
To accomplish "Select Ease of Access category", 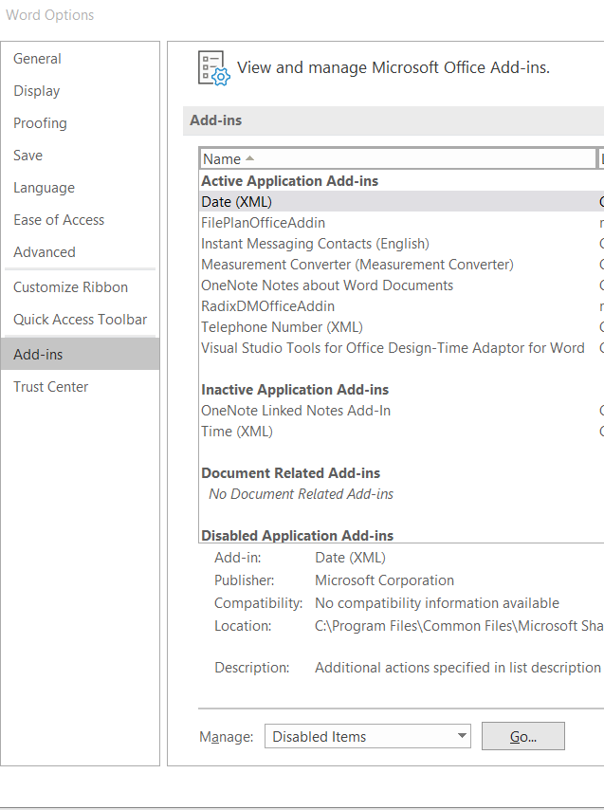I will tap(59, 220).
